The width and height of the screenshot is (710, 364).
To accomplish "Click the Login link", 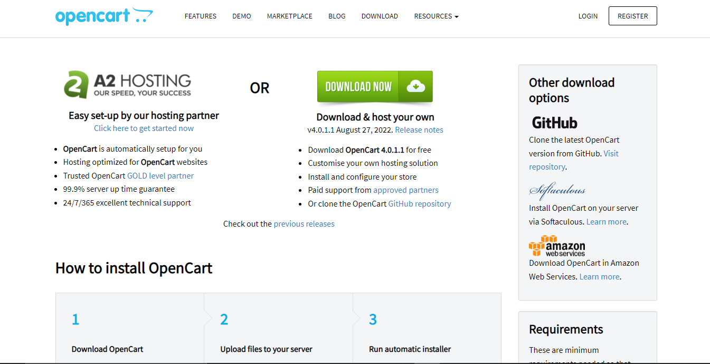I will pos(588,16).
